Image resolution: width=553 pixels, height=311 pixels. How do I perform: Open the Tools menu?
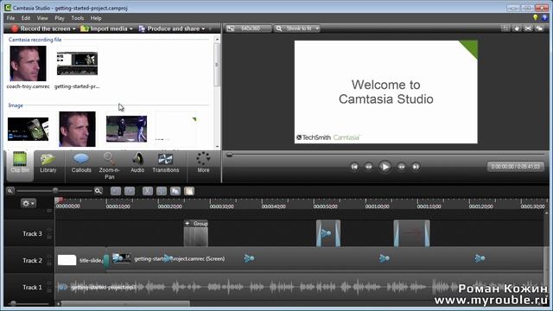tap(77, 18)
